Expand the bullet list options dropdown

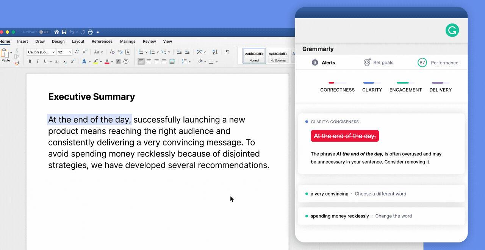coord(146,52)
